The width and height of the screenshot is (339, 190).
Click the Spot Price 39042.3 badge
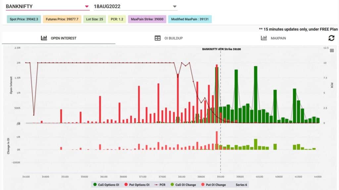(x=24, y=19)
